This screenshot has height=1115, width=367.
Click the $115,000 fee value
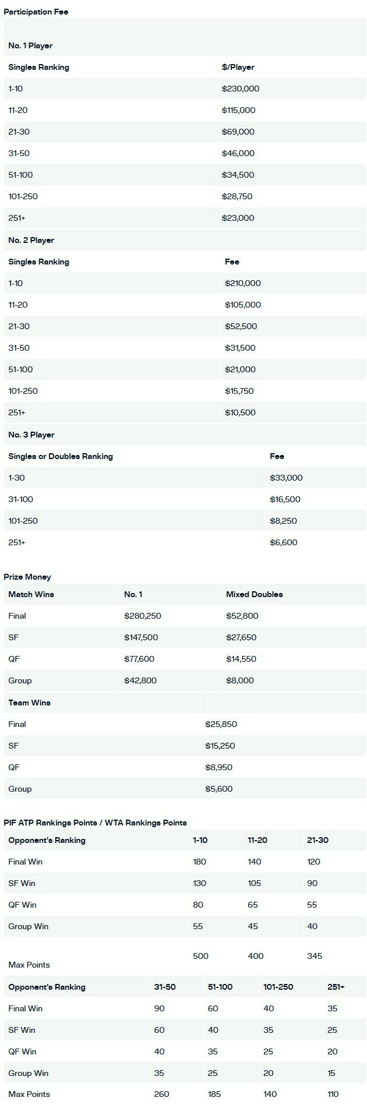pos(238,110)
